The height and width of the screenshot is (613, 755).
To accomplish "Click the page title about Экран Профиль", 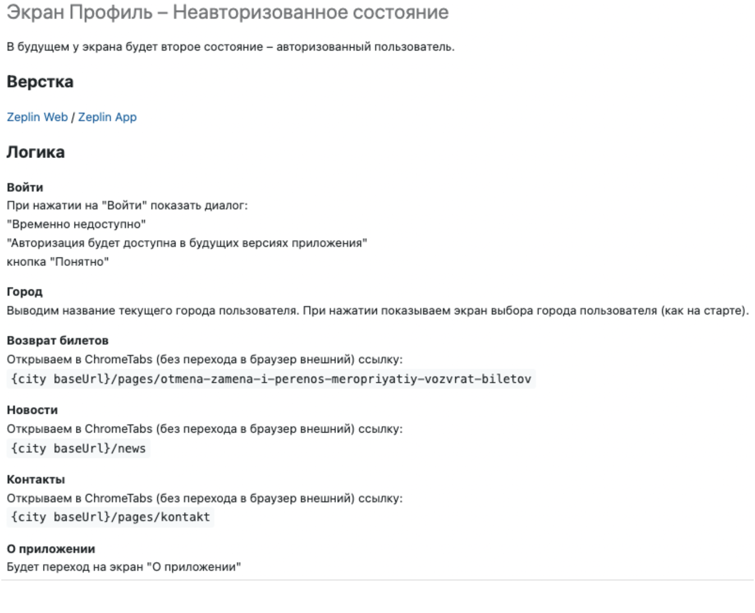I will tap(228, 12).
